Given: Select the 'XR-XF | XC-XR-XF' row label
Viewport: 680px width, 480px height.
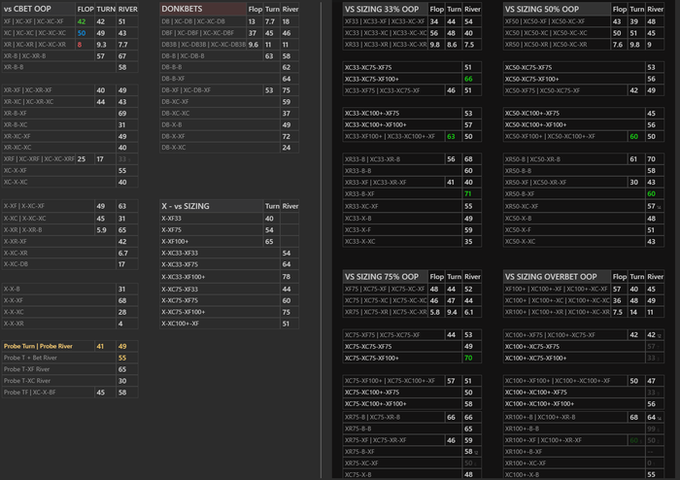Looking at the screenshot, I should tap(28, 90).
